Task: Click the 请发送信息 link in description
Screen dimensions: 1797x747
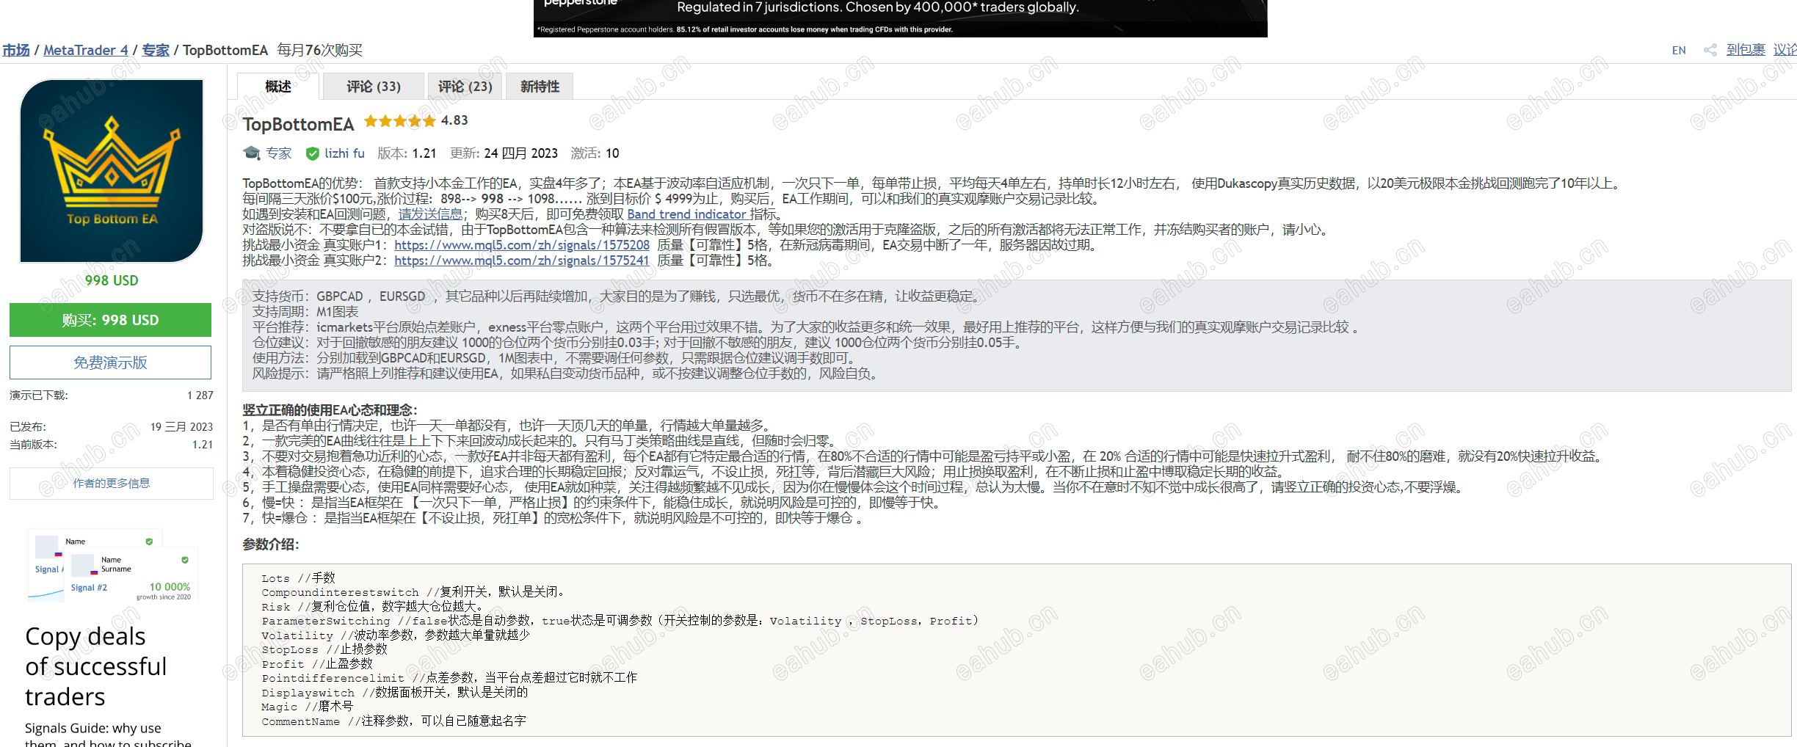Action: click(x=430, y=214)
